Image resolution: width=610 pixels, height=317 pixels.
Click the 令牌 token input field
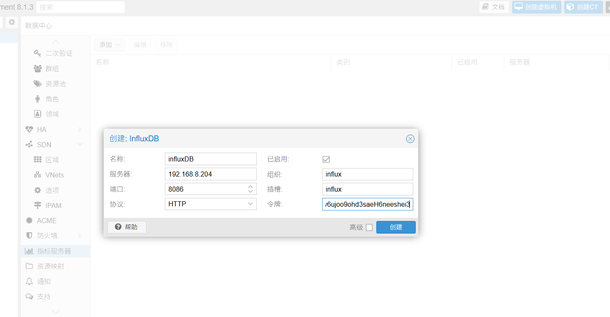coord(367,204)
